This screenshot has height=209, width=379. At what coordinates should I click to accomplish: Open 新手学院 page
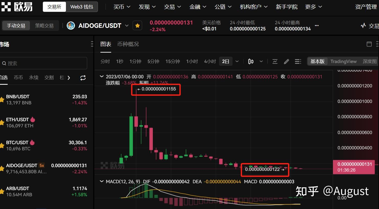[287, 7]
